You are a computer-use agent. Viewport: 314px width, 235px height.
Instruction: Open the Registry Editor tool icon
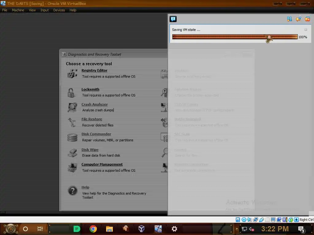click(x=72, y=73)
